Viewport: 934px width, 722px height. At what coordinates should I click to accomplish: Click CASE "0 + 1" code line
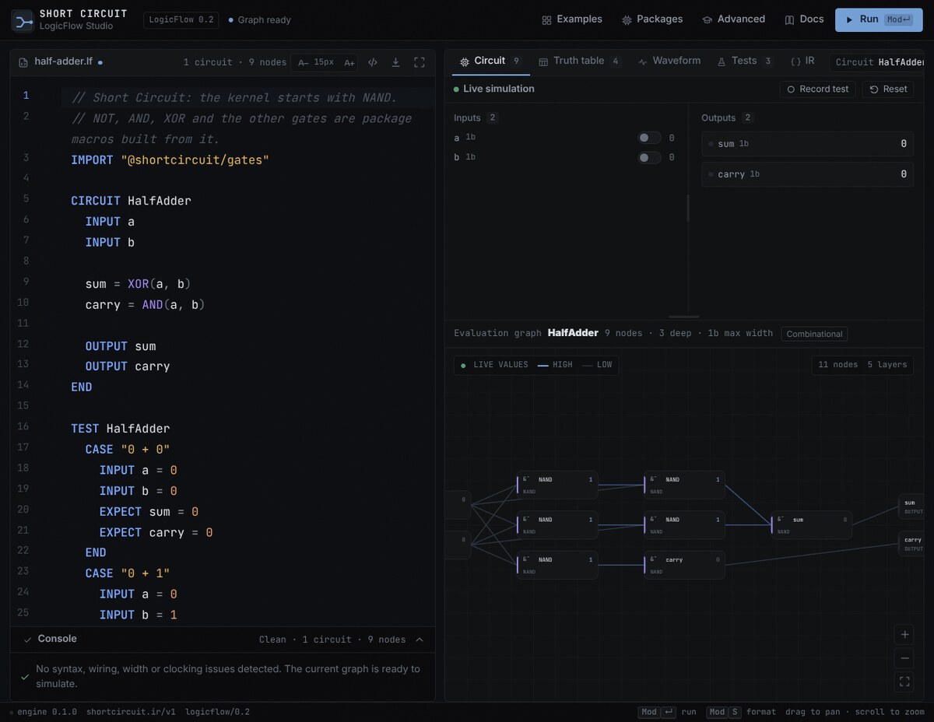128,573
